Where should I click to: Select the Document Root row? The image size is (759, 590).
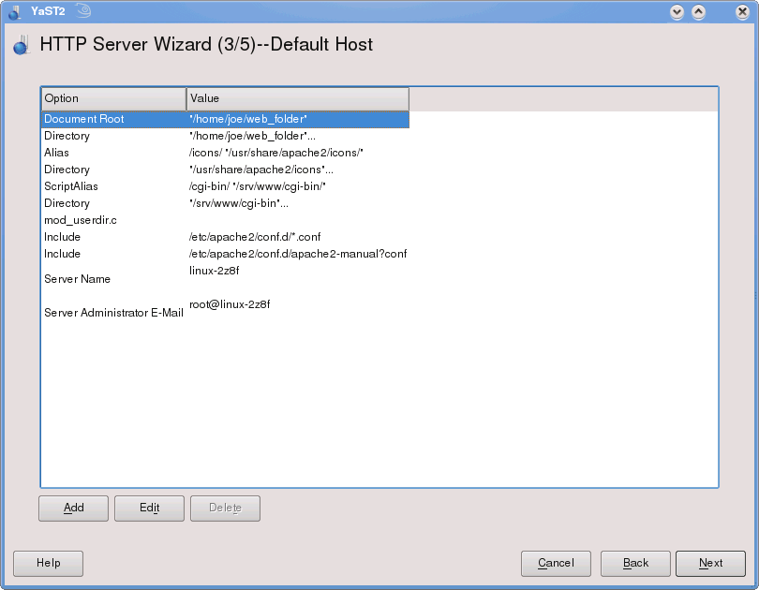pyautogui.click(x=225, y=120)
